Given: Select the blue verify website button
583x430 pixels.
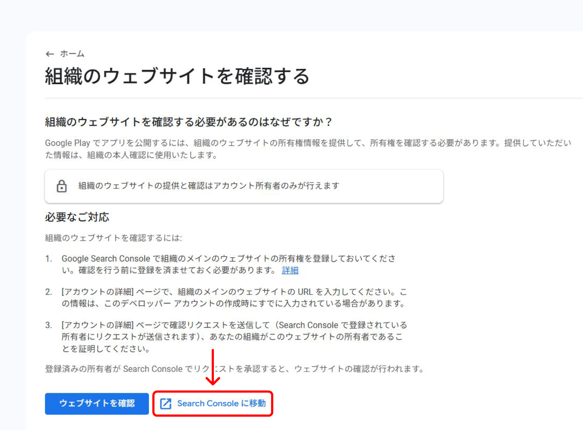Looking at the screenshot, I should click(97, 403).
